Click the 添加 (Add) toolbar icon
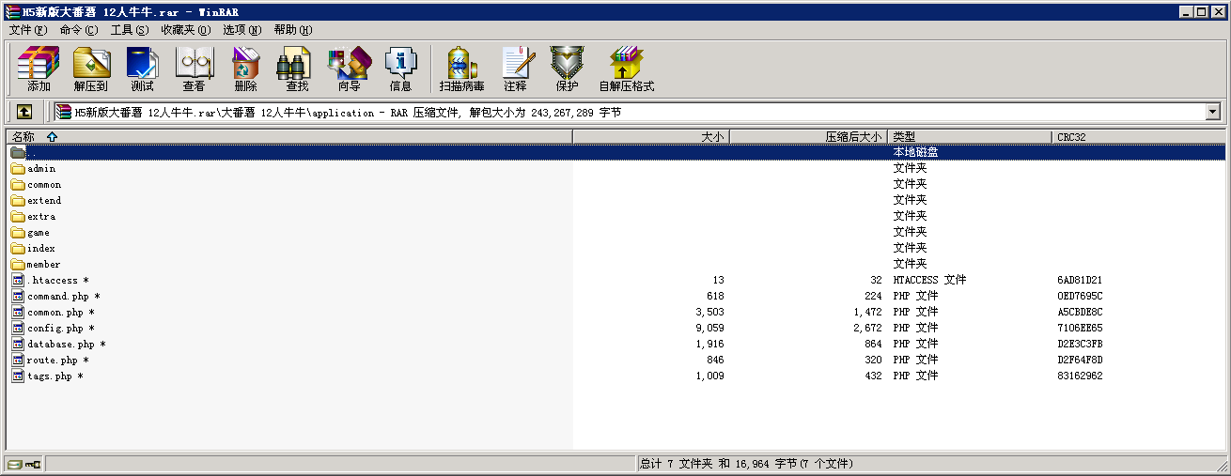Viewport: 1231px width, 476px height. (x=39, y=69)
